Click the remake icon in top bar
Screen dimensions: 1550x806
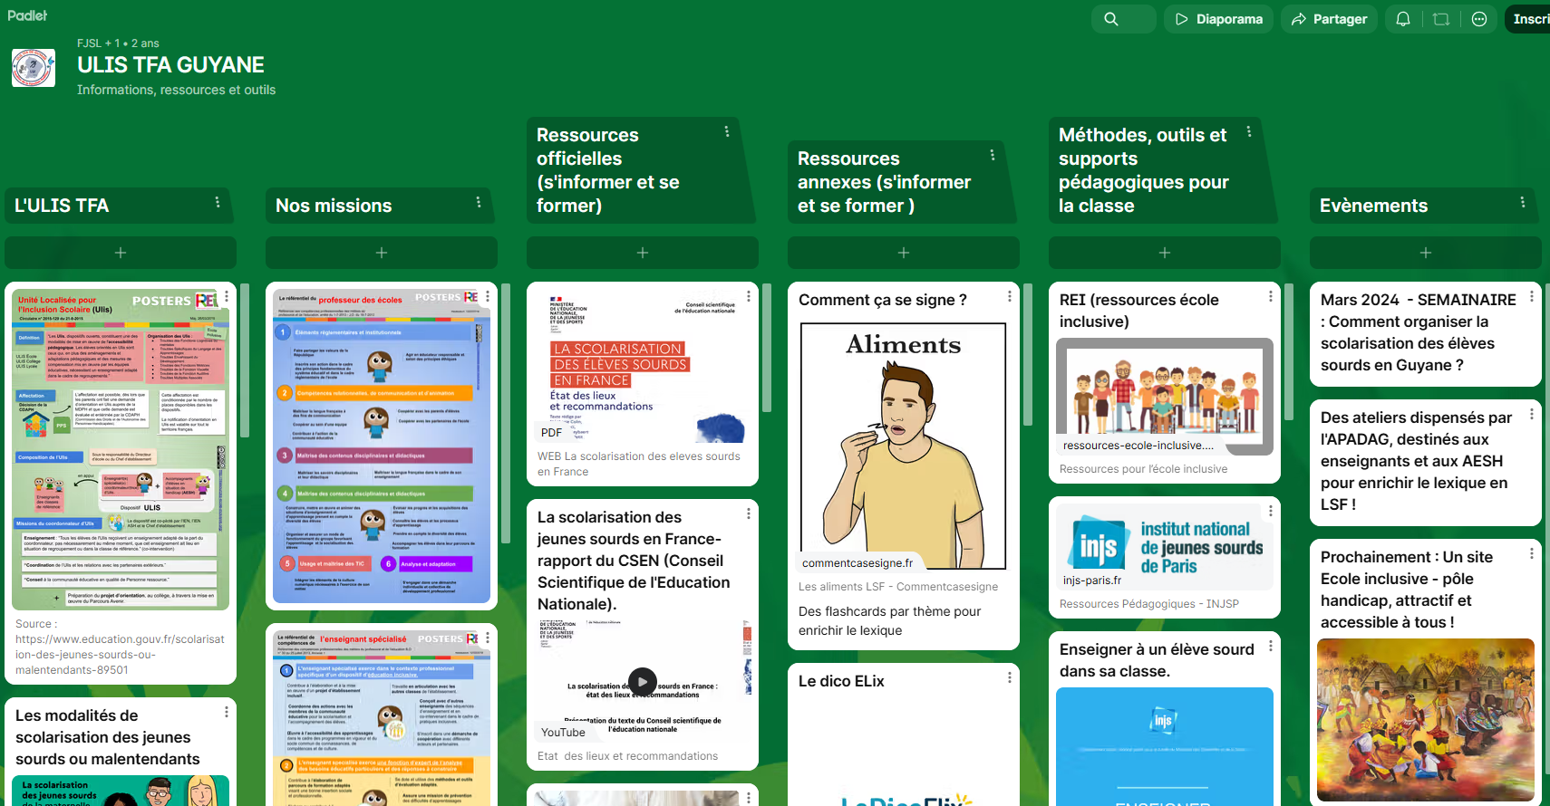click(1441, 19)
